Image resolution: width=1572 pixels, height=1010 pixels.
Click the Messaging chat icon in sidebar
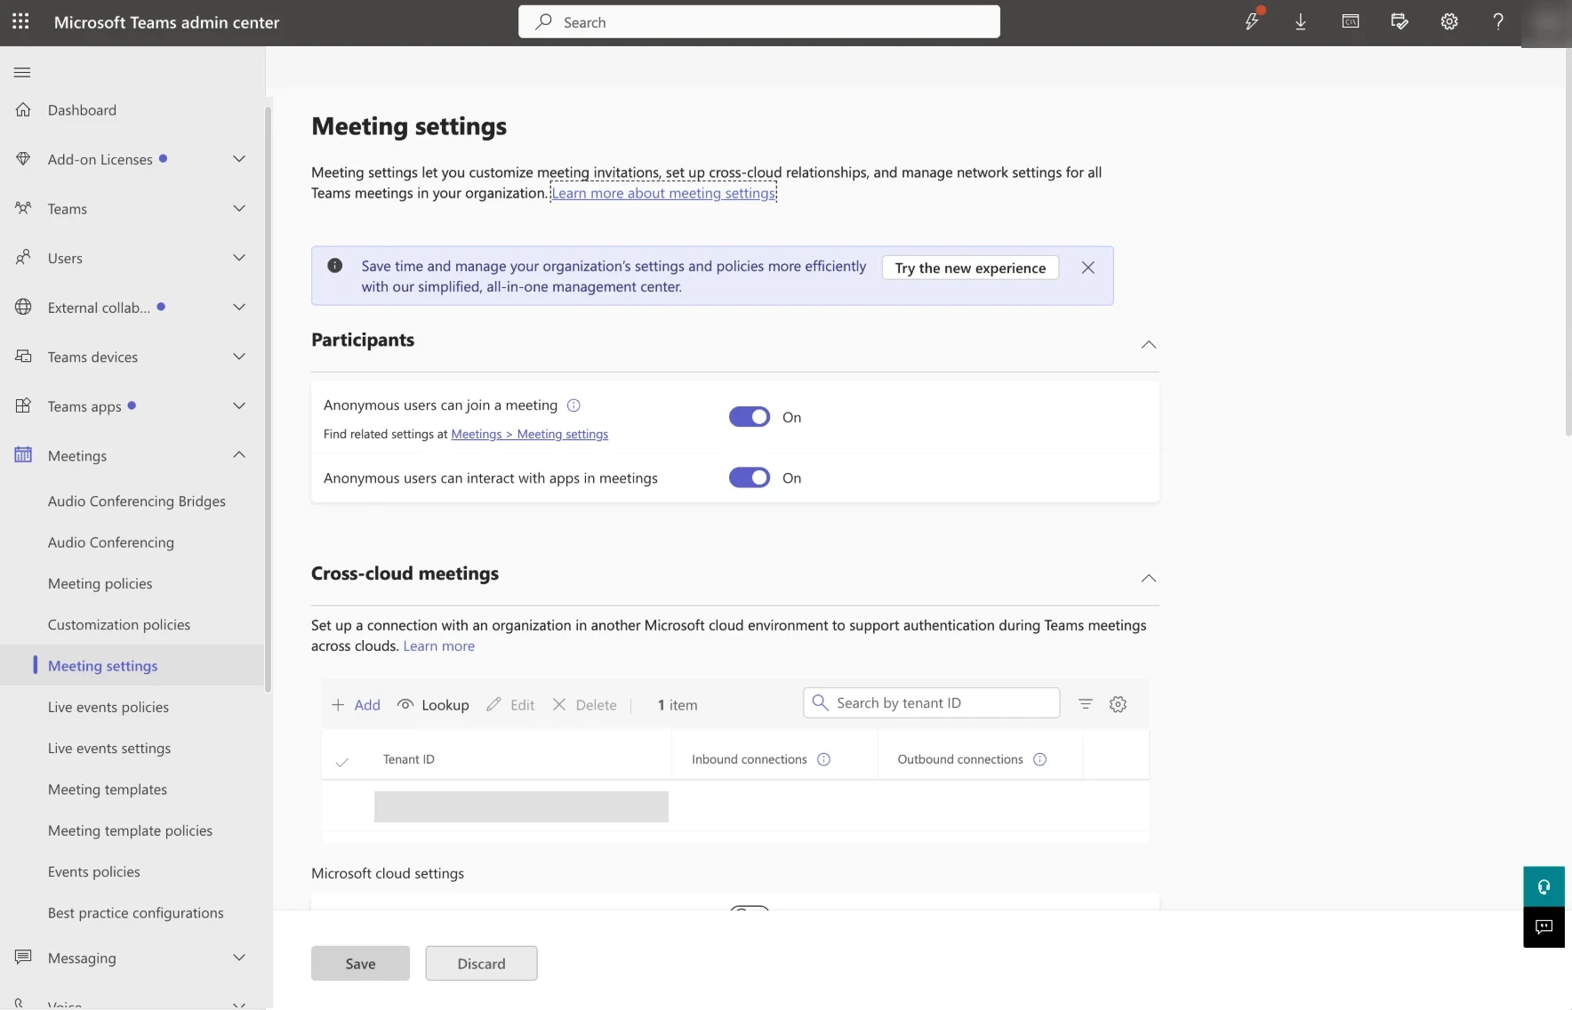pyautogui.click(x=23, y=957)
